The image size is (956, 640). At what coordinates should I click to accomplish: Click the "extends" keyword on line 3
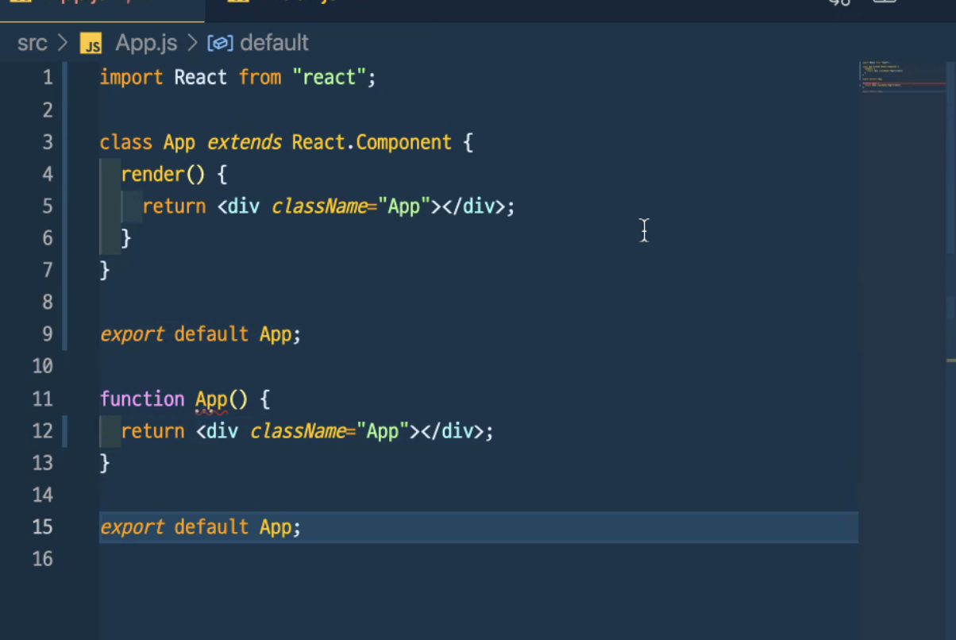pyautogui.click(x=244, y=142)
